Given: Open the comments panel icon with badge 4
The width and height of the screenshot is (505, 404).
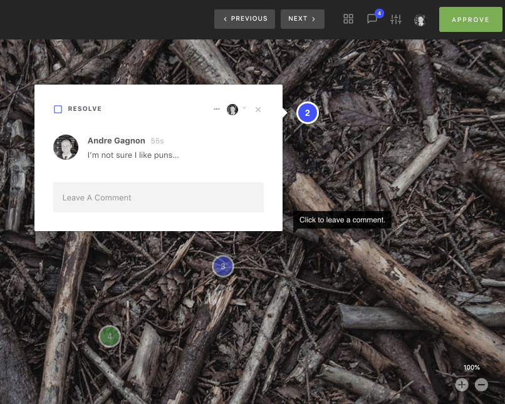Looking at the screenshot, I should click(x=372, y=19).
